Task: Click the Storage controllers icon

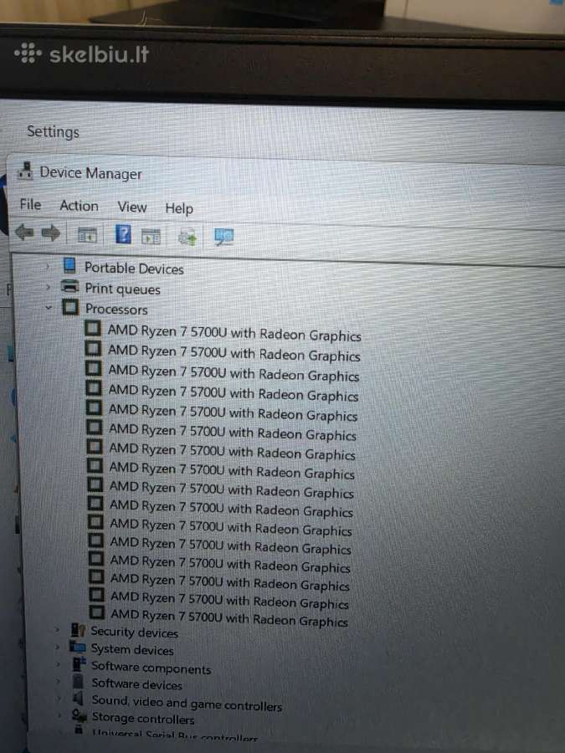Action: [79, 715]
